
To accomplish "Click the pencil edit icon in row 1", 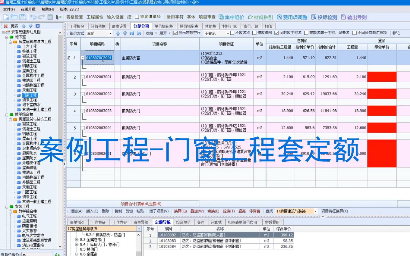I will pyautogui.click(x=69, y=58).
